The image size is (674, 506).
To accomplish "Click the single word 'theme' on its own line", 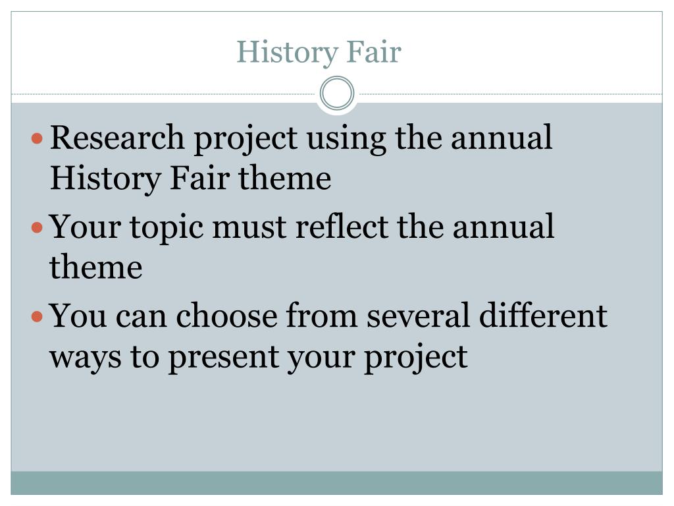I will (x=96, y=267).
